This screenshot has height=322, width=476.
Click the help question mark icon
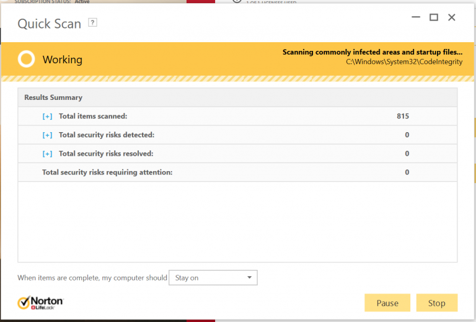point(93,22)
